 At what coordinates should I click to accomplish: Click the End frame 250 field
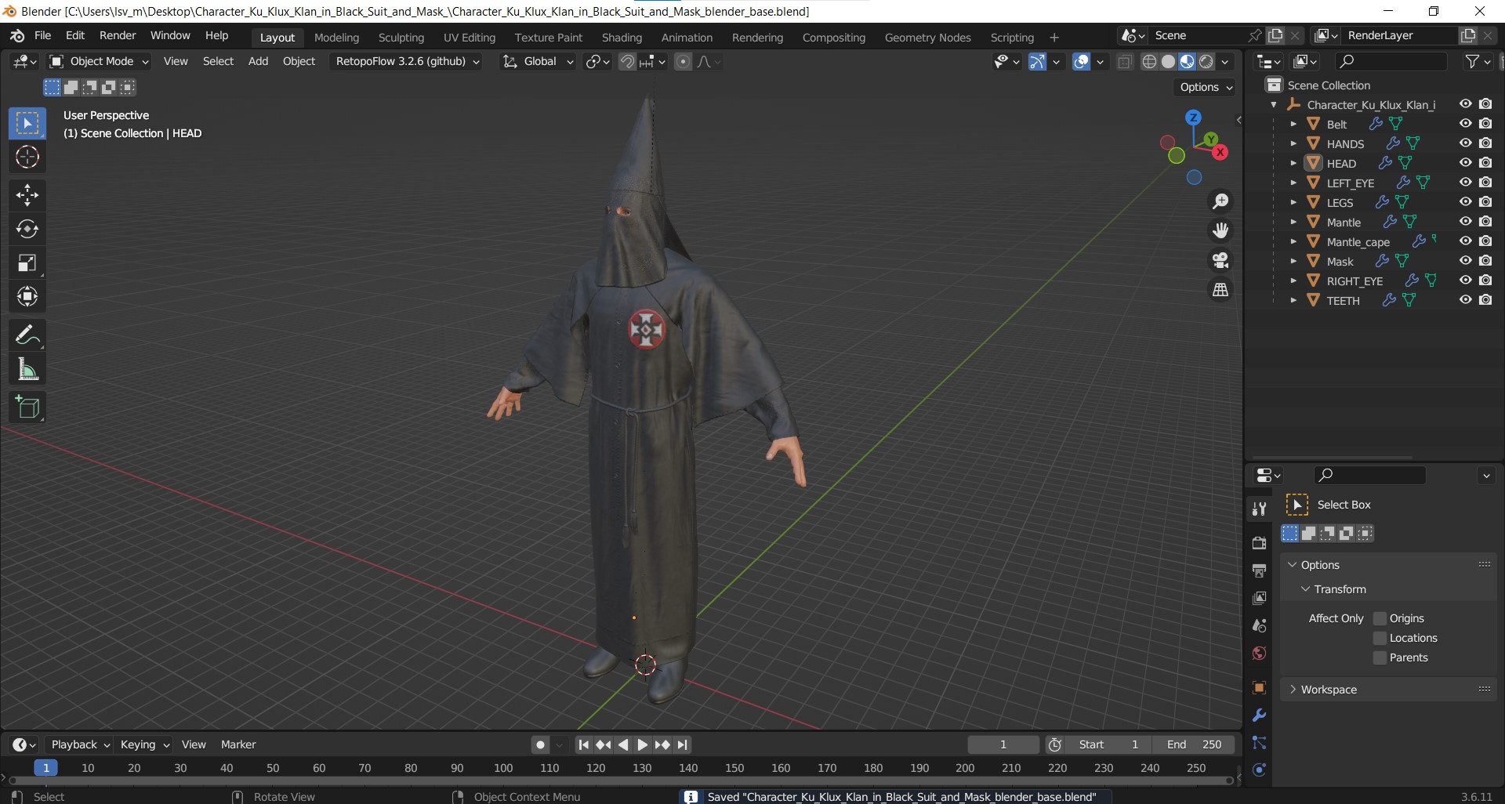click(1194, 744)
